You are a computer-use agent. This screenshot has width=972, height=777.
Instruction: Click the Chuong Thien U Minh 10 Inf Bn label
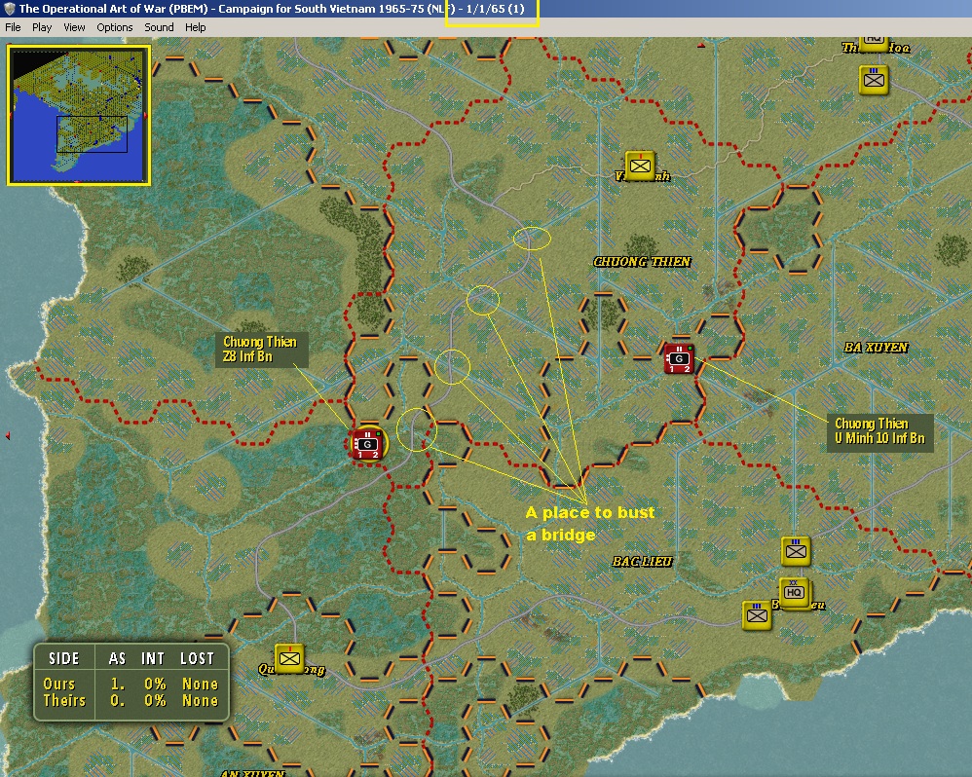879,431
